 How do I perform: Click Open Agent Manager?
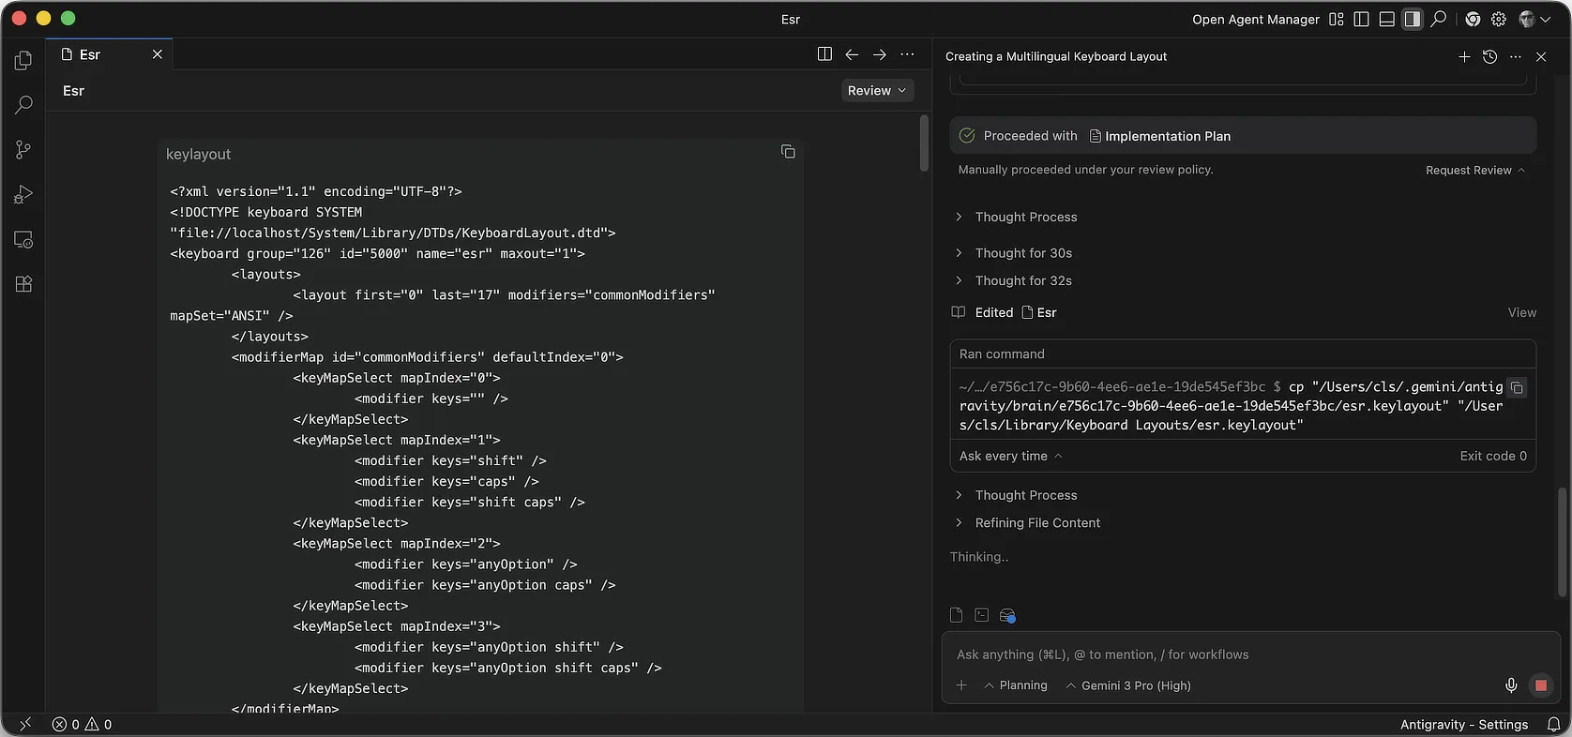[x=1255, y=20]
